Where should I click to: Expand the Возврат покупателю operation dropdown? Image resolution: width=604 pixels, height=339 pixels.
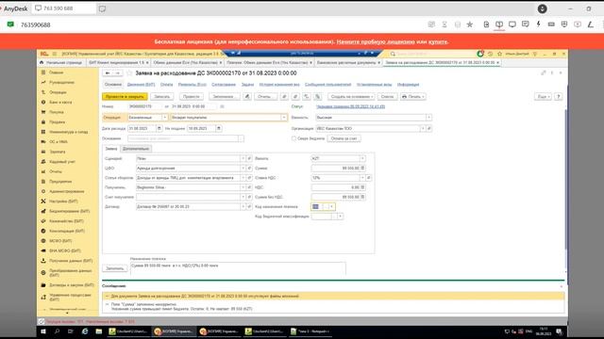(284, 117)
